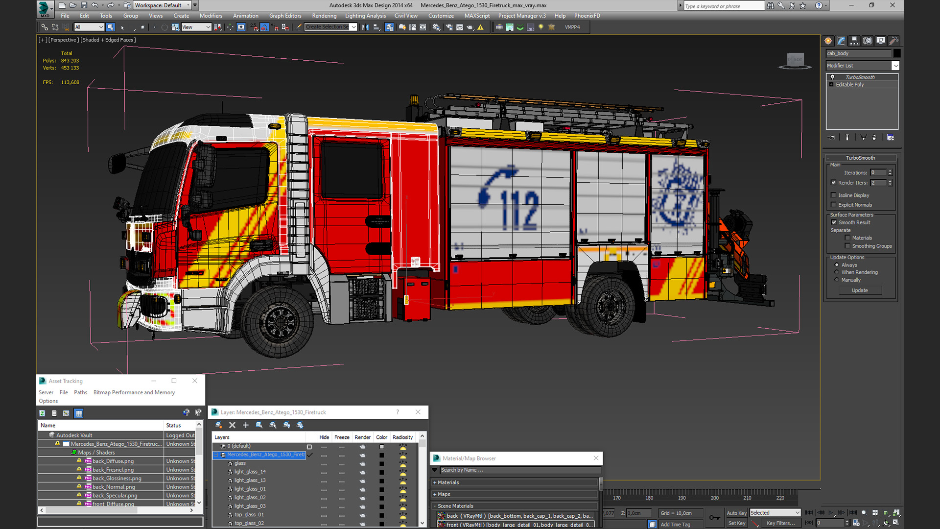Viewport: 940px width, 529px height.
Task: Click the Auto Key button
Action: pyautogui.click(x=736, y=513)
